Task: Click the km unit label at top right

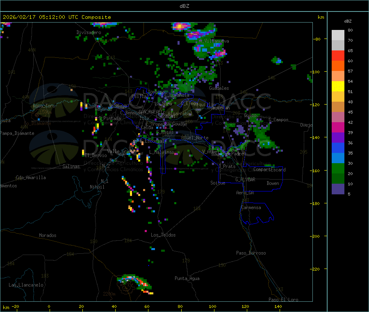Action: pyautogui.click(x=321, y=17)
